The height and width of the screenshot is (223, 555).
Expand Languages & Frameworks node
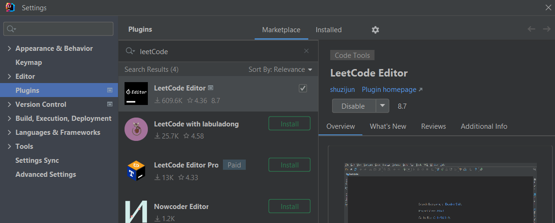(x=9, y=132)
